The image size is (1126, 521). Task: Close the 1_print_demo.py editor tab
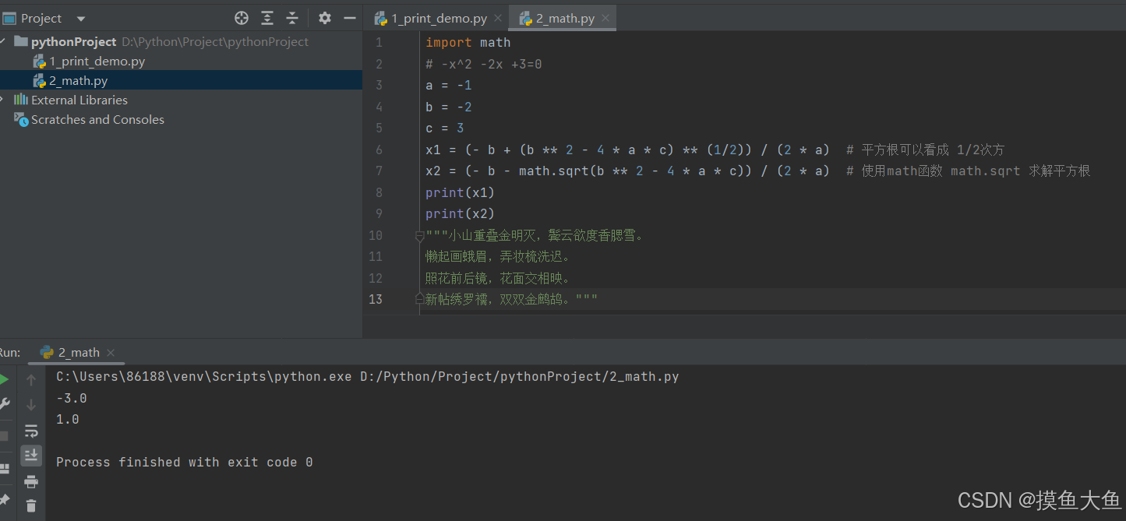click(x=498, y=18)
